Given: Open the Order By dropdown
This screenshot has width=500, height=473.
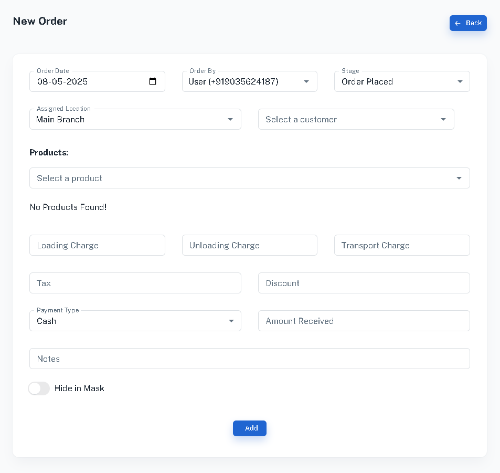Looking at the screenshot, I should tap(249, 81).
